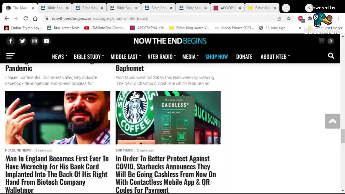345x194 pixels.
Task: Open the NTEB YouTube icon
Action: tap(46, 41)
